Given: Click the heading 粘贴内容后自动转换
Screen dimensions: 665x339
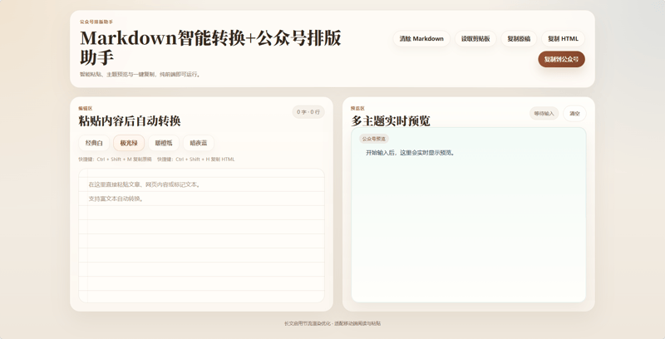Looking at the screenshot, I should 130,121.
